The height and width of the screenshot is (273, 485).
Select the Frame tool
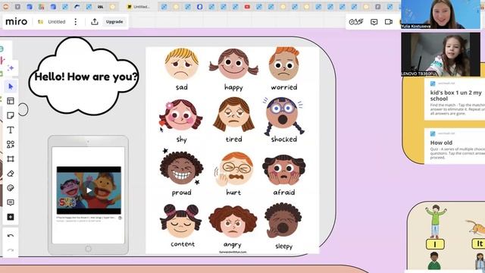11,158
